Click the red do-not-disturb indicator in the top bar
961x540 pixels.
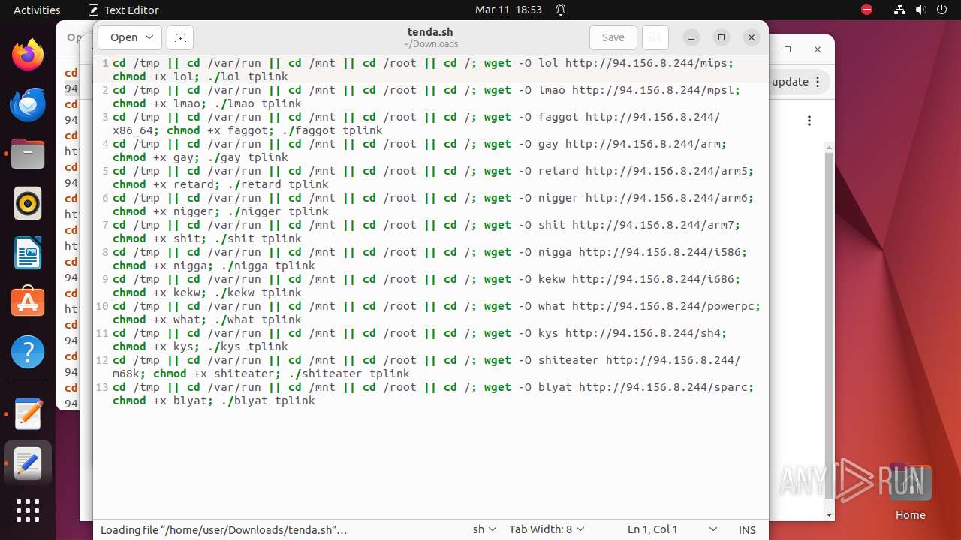[866, 10]
